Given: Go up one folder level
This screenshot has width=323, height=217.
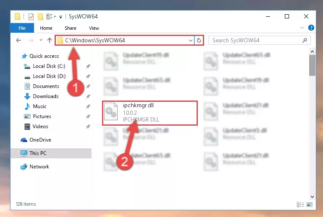Looking at the screenshot, I should pyautogui.click(x=50, y=40).
